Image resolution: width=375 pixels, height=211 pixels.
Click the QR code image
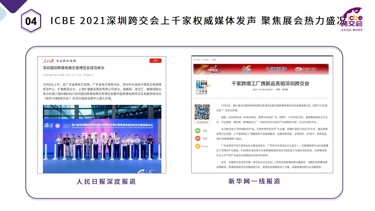click(x=202, y=112)
